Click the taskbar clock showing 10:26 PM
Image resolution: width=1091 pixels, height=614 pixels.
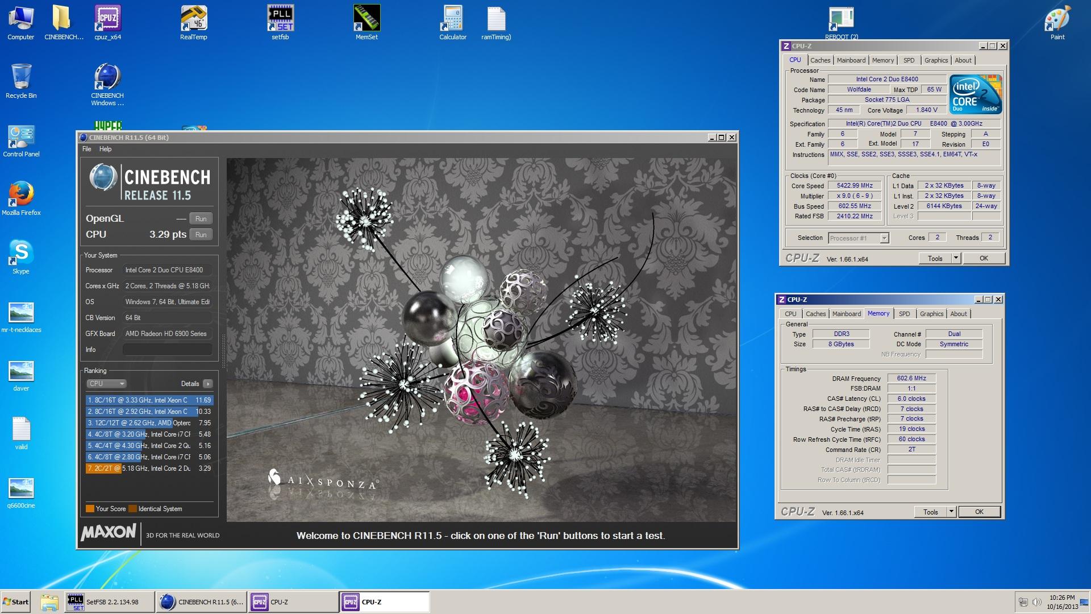1062,602
